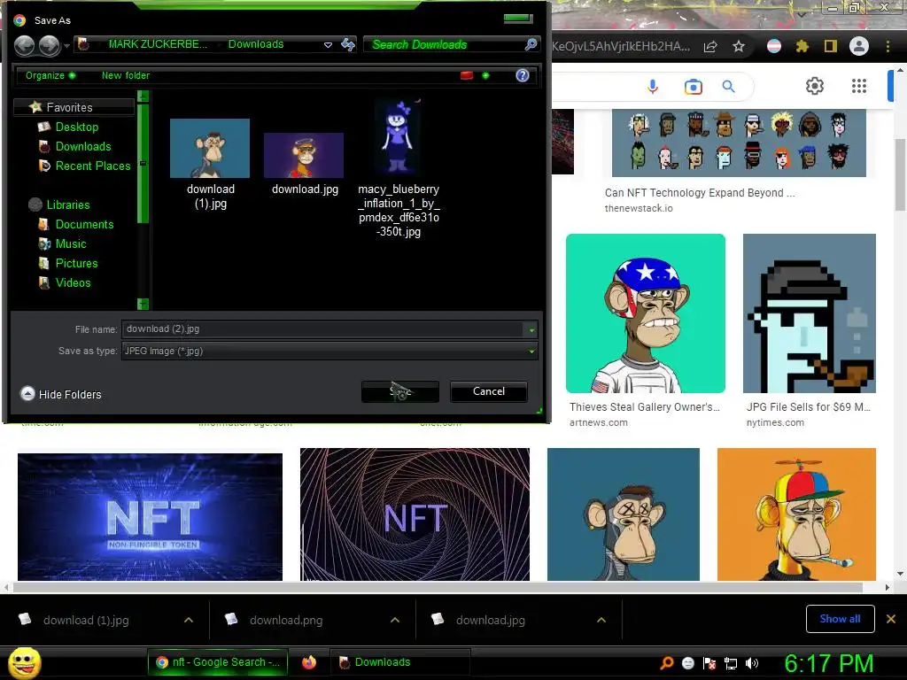Refresh the Downloads folder view
This screenshot has height=680, width=907.
click(x=347, y=44)
